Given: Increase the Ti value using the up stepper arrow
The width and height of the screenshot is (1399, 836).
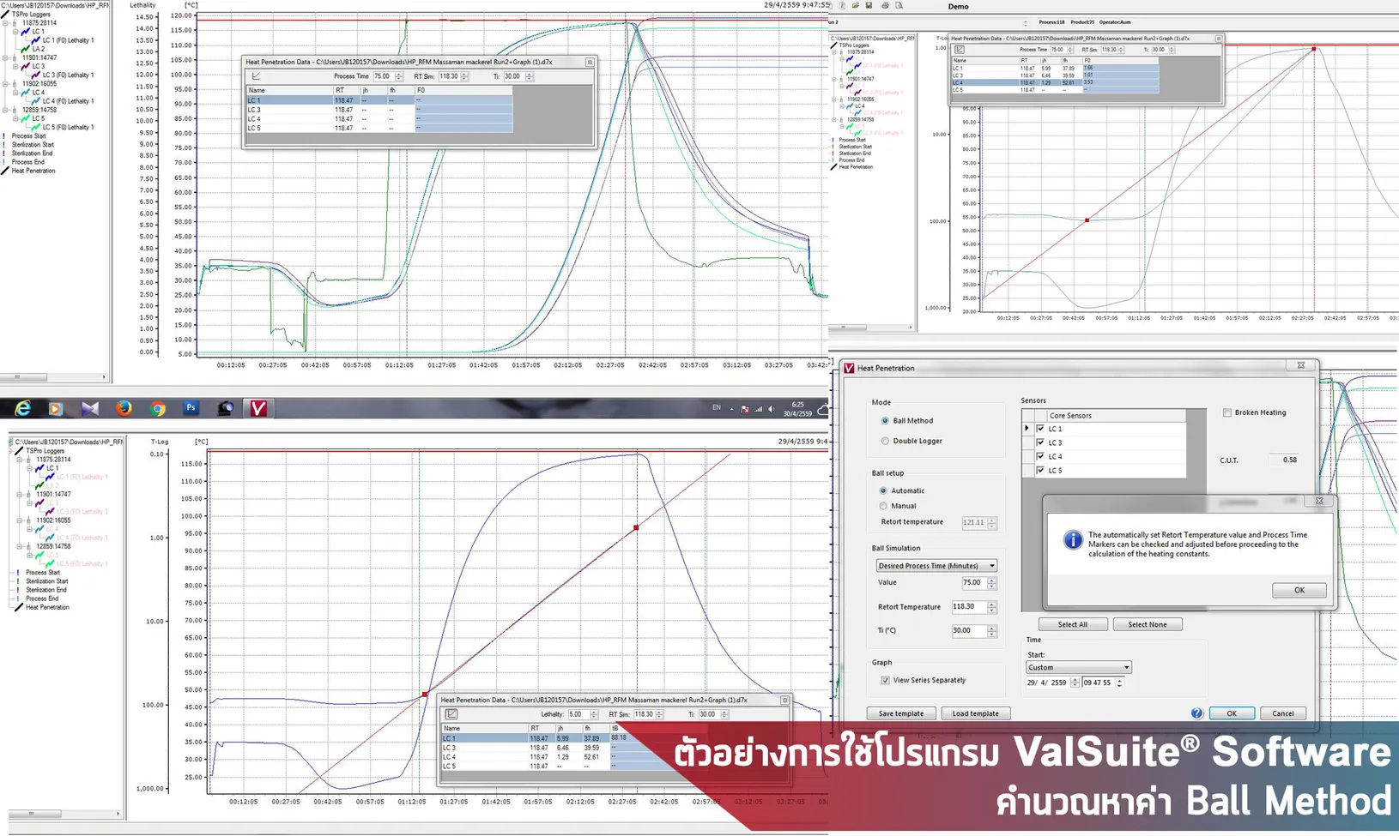Looking at the screenshot, I should click(x=992, y=628).
